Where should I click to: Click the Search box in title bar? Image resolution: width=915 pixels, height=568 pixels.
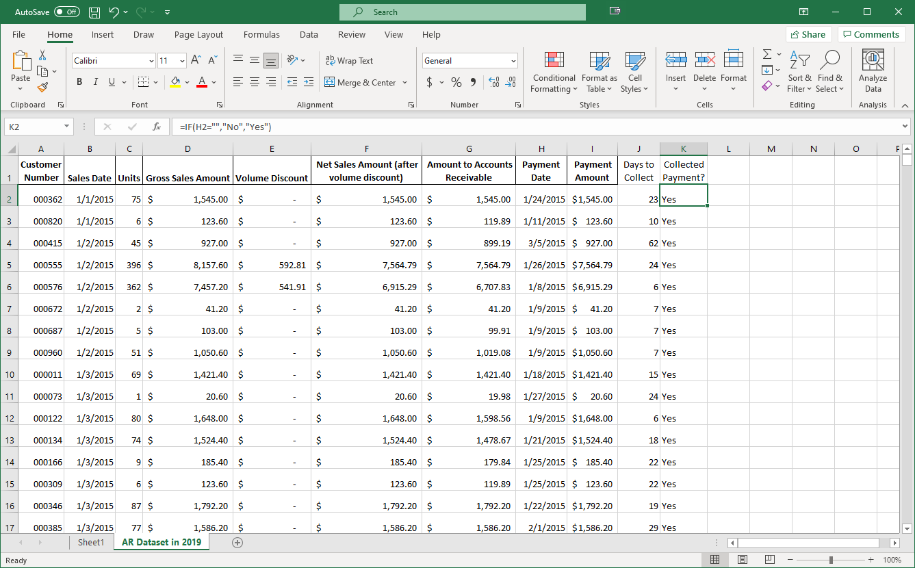pyautogui.click(x=463, y=12)
